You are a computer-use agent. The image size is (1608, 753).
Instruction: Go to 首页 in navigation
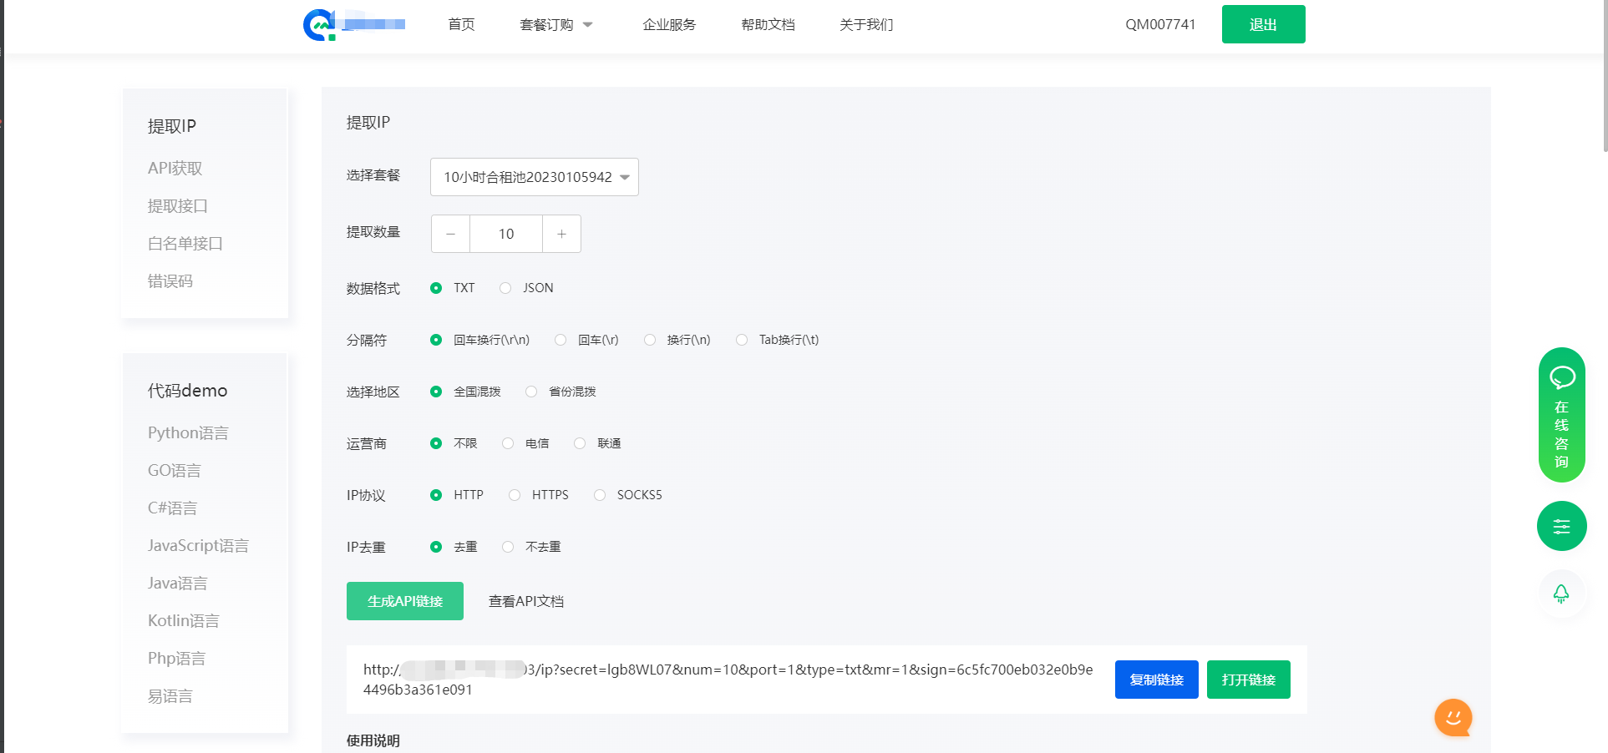461,25
